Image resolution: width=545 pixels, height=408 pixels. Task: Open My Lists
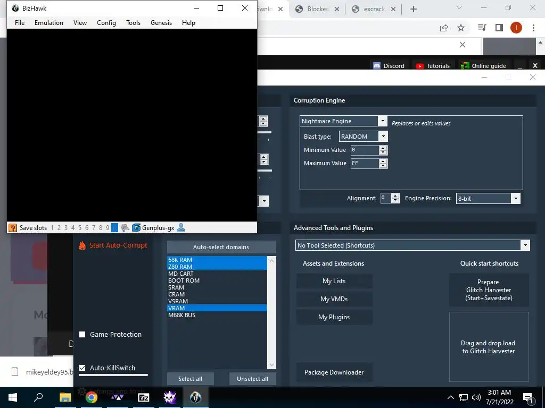point(334,281)
